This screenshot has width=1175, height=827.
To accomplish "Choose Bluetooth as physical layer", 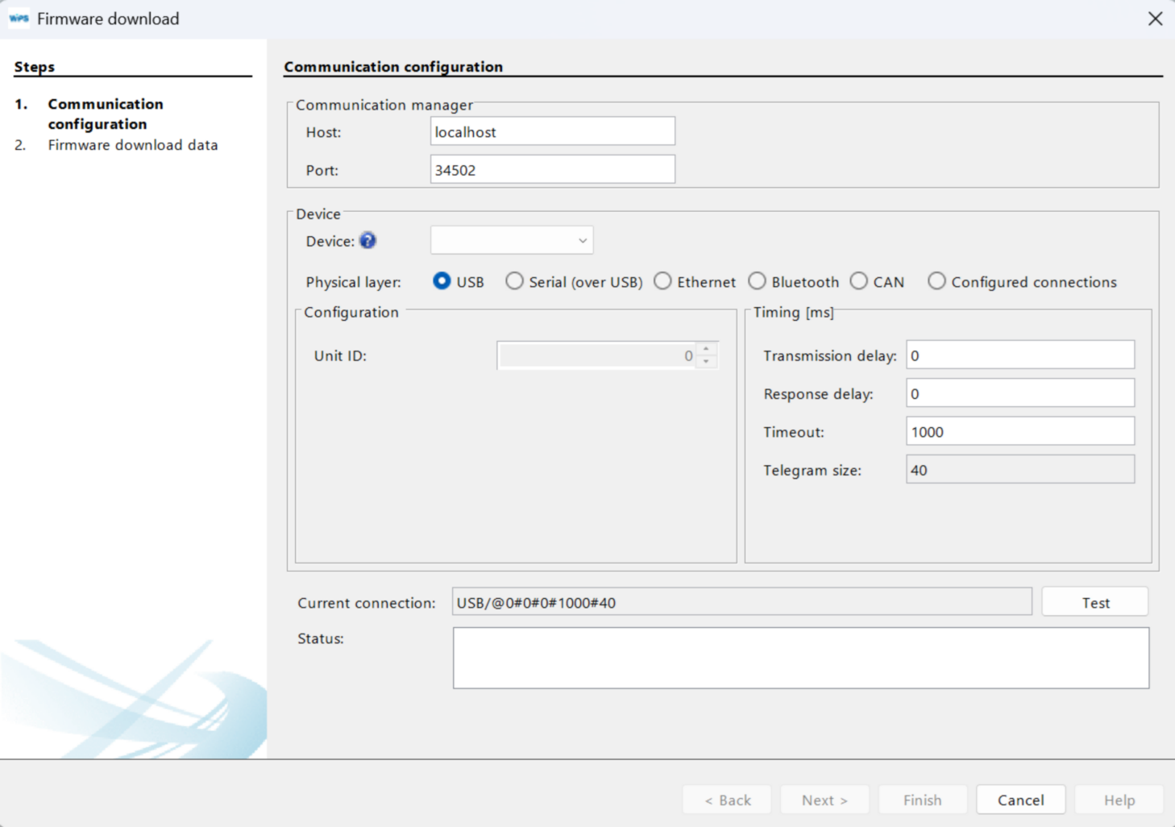I will click(x=758, y=281).
